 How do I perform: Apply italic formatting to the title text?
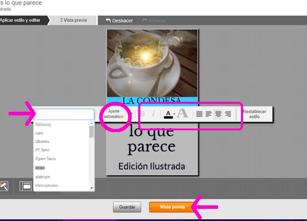pyautogui.click(x=153, y=114)
